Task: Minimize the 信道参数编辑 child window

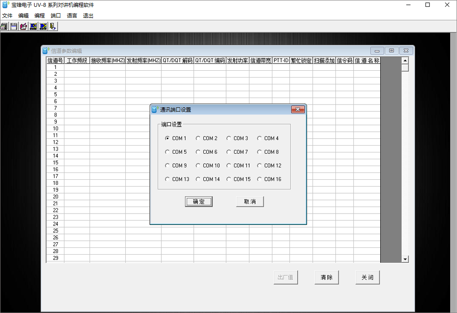Action: click(x=377, y=51)
